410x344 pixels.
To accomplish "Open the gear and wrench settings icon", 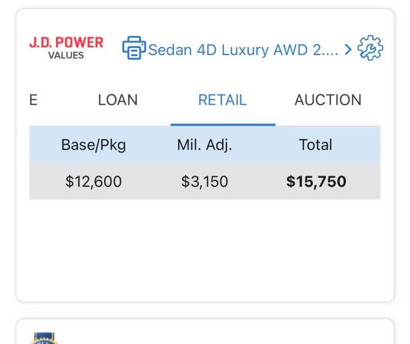I will [x=370, y=48].
